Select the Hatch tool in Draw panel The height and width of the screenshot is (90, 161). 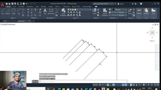pyautogui.click(x=23, y=15)
